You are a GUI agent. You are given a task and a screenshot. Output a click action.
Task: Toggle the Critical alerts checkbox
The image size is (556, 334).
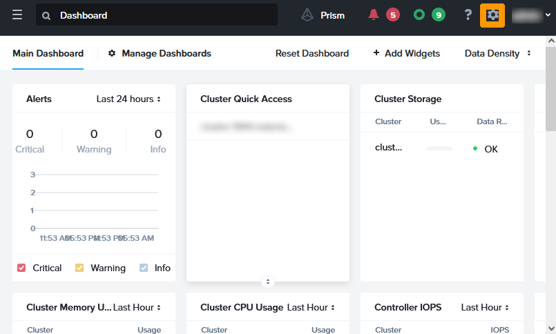tap(21, 268)
